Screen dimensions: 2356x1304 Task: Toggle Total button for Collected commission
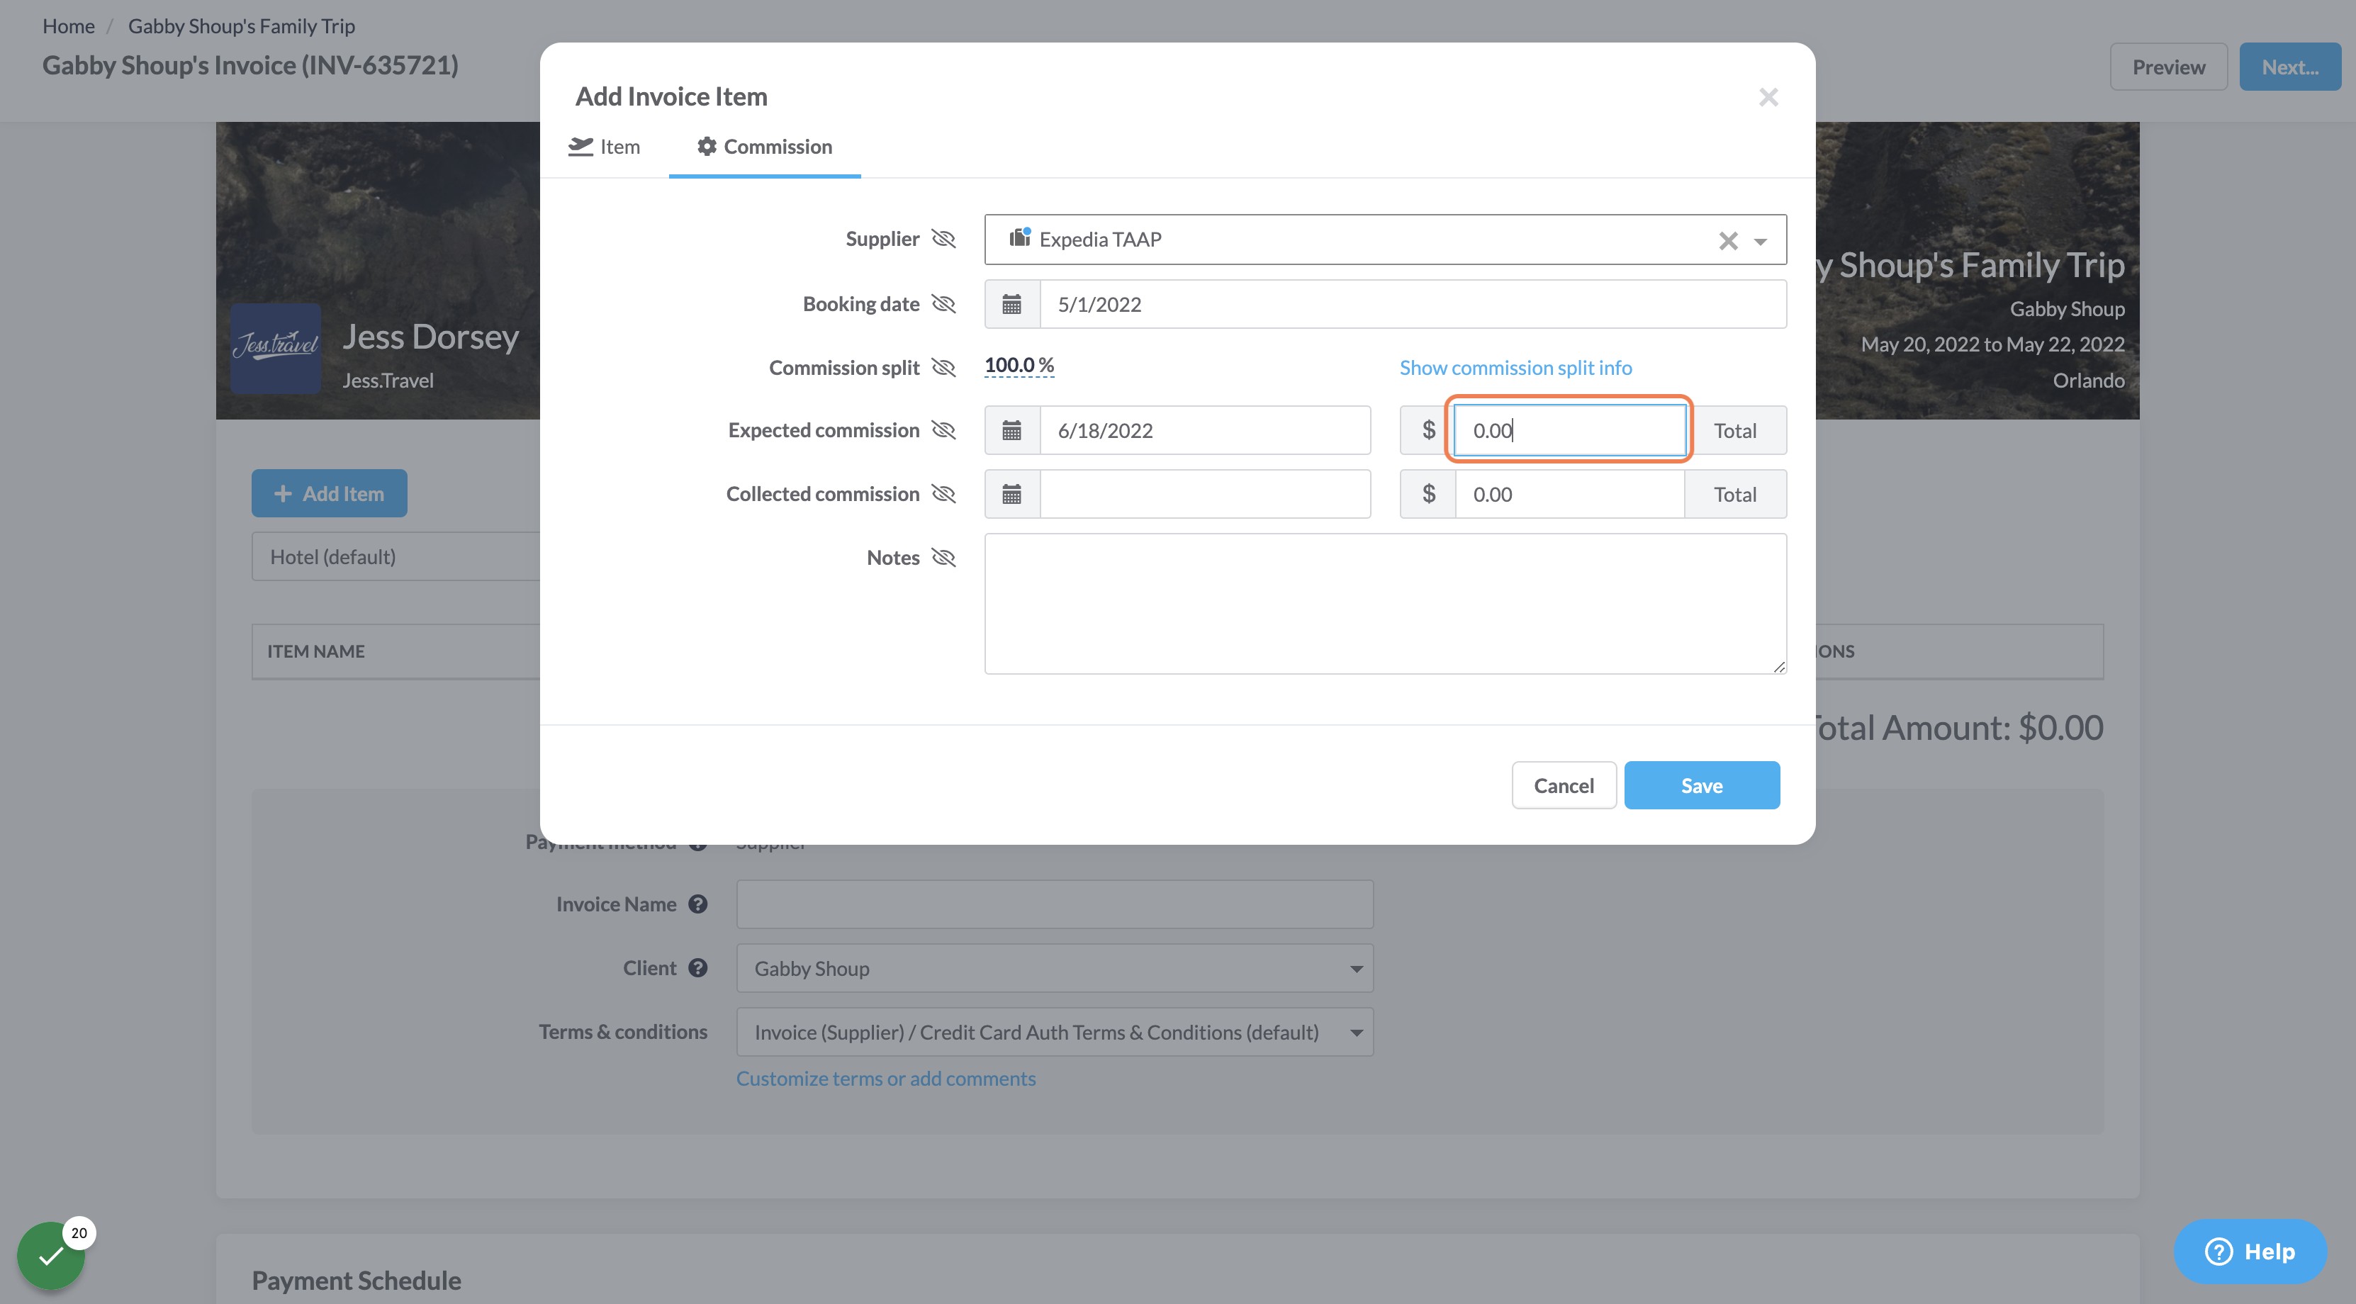tap(1735, 495)
